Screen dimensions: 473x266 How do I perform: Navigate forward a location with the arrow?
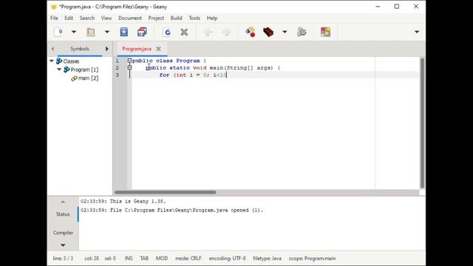point(226,32)
